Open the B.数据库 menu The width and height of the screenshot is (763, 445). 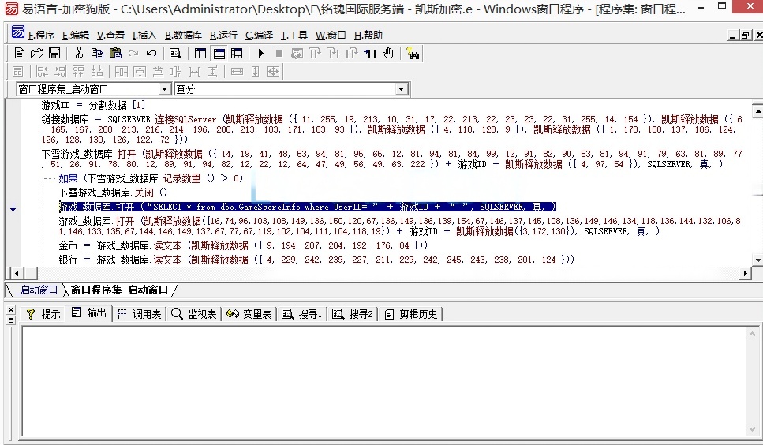click(183, 35)
